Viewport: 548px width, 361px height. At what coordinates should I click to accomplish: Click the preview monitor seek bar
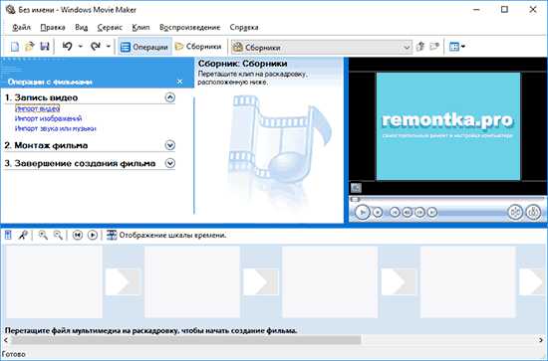pos(446,199)
